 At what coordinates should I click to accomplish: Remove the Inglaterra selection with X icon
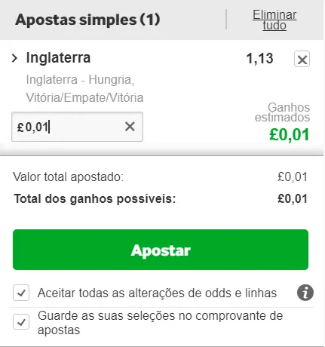(302, 60)
